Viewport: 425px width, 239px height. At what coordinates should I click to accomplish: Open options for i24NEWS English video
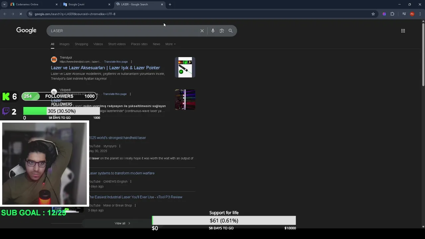(131, 182)
